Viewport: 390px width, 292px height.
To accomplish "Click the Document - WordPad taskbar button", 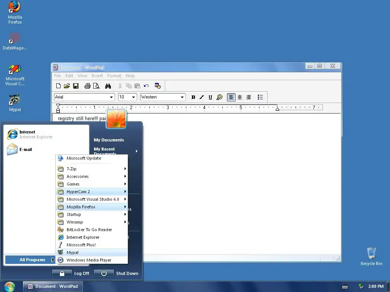I will click(x=53, y=286).
